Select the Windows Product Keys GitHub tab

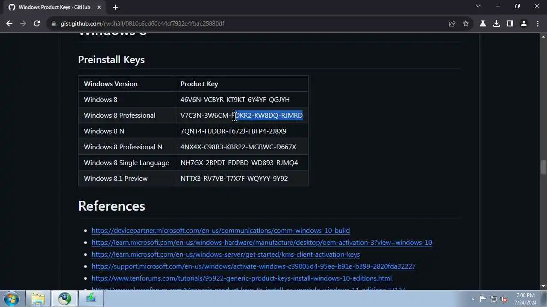point(55,7)
